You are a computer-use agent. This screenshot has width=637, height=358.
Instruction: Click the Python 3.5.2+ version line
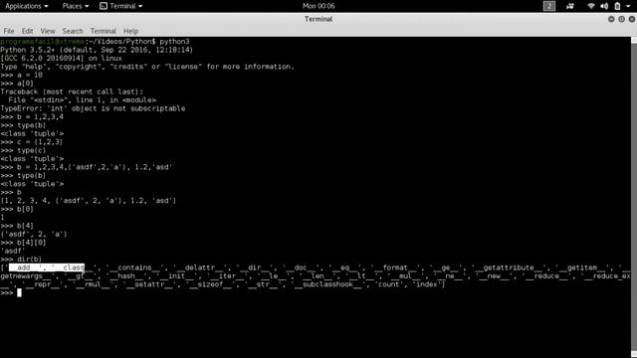(x=97, y=50)
